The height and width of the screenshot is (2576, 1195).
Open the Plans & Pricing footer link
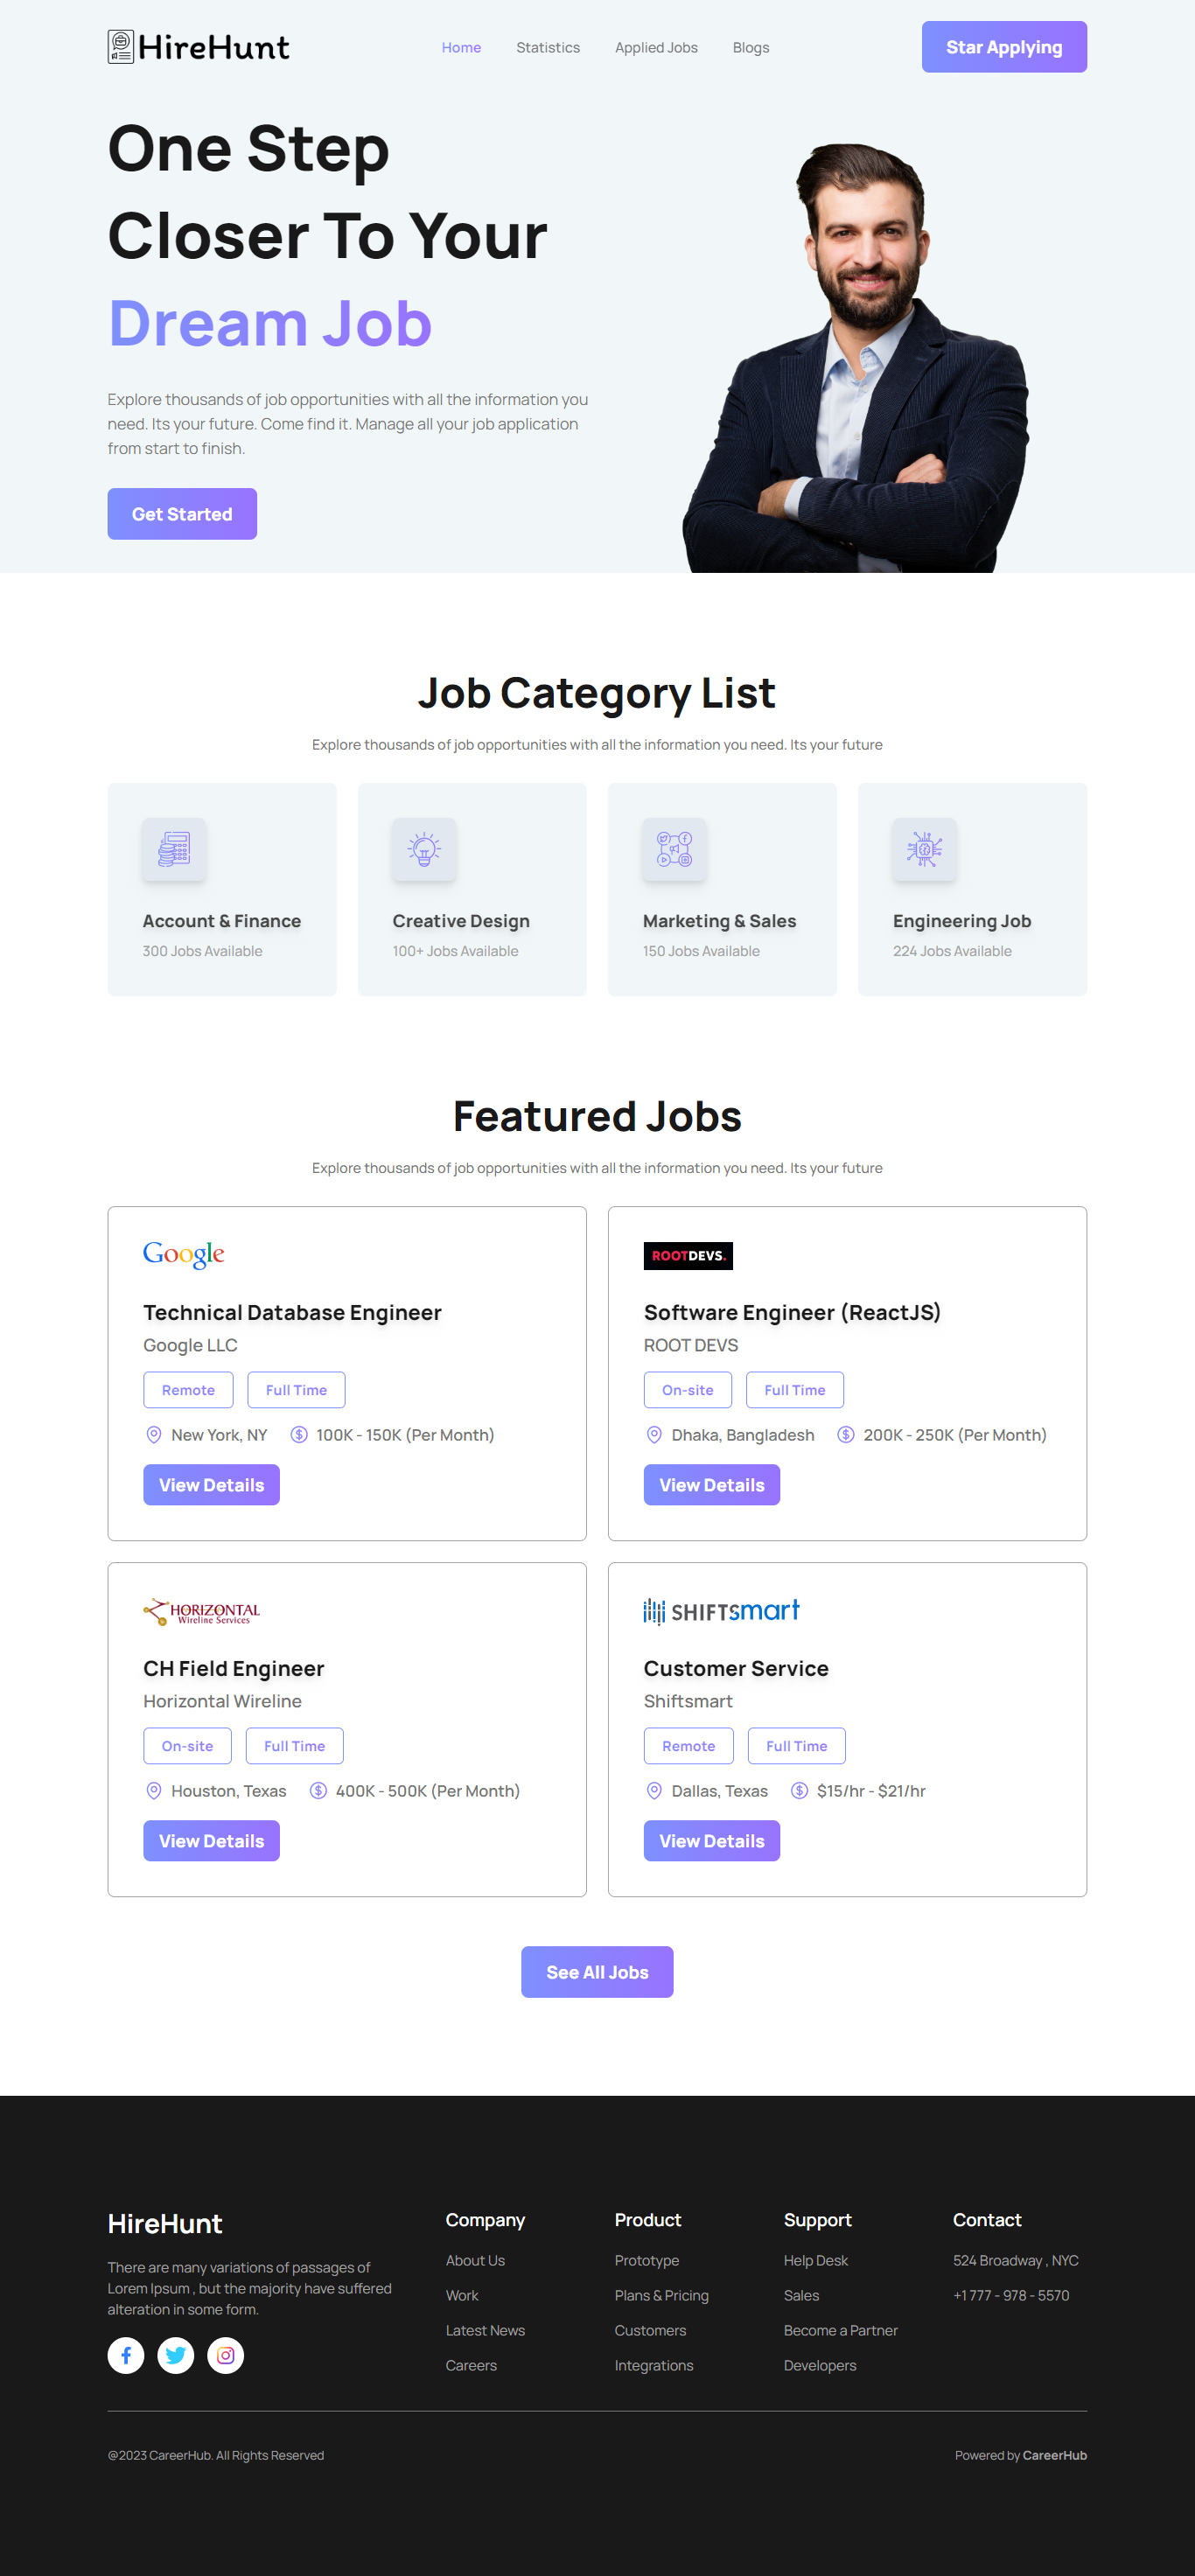(661, 2295)
